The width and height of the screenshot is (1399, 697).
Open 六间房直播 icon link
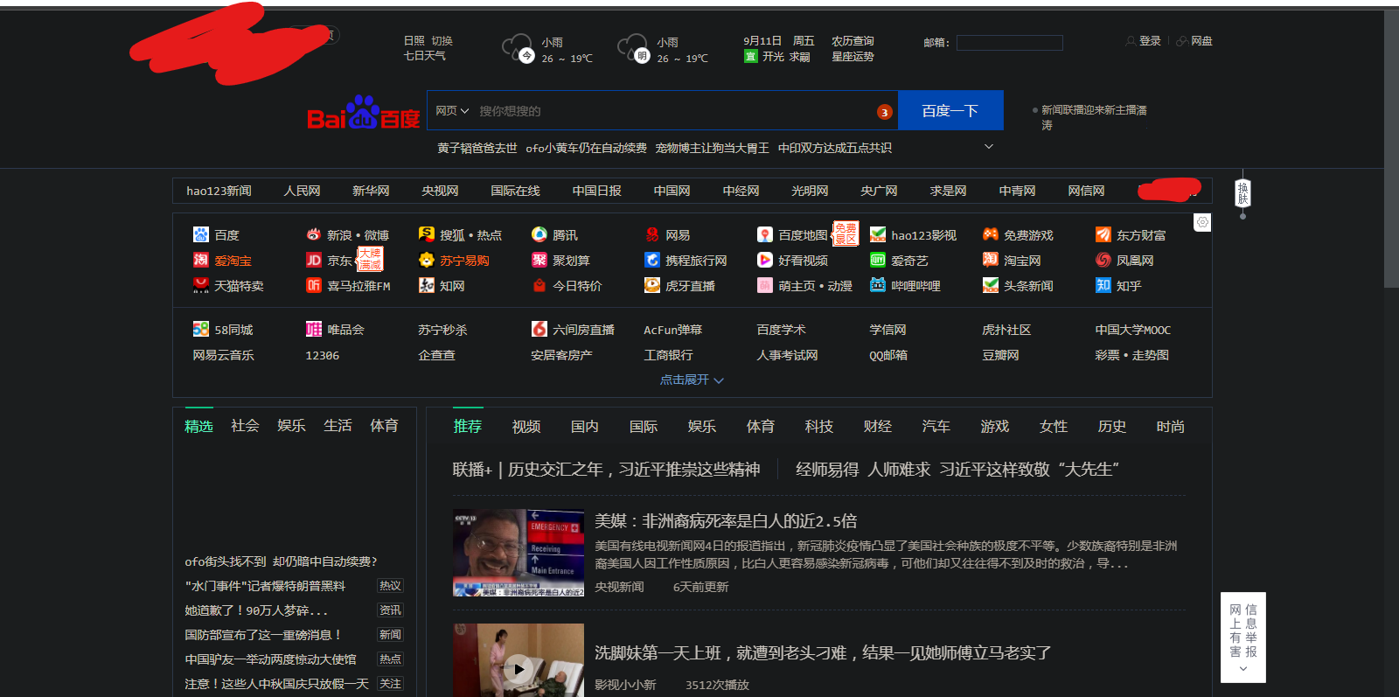click(x=539, y=329)
